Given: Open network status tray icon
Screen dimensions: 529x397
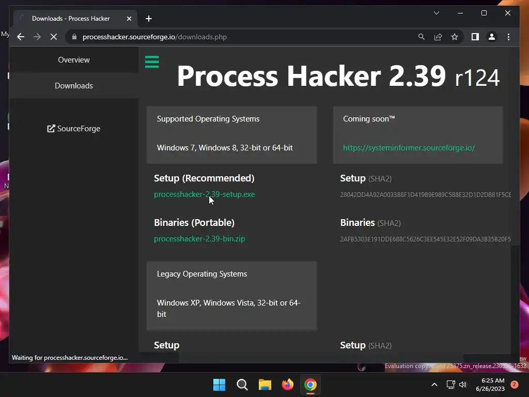Looking at the screenshot, I should [450, 385].
